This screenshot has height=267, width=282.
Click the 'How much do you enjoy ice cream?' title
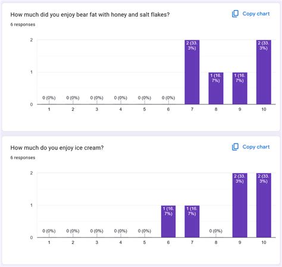coord(57,148)
